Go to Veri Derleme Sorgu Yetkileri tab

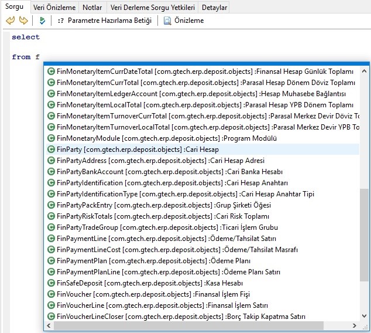[x=153, y=7]
